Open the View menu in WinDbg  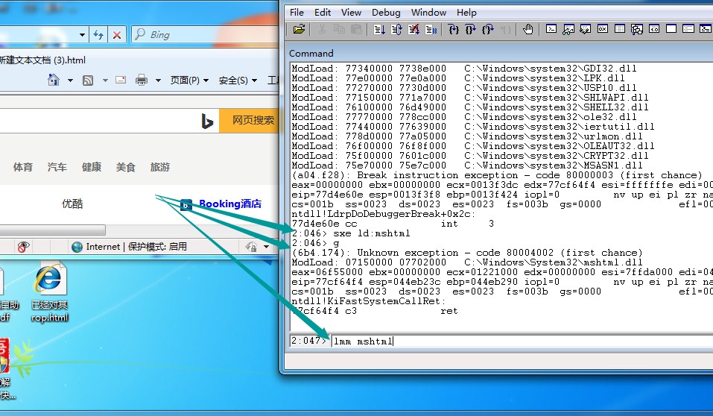pos(351,12)
